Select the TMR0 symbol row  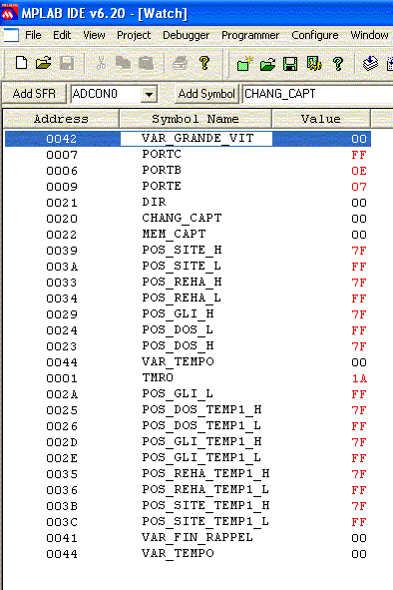(x=189, y=378)
